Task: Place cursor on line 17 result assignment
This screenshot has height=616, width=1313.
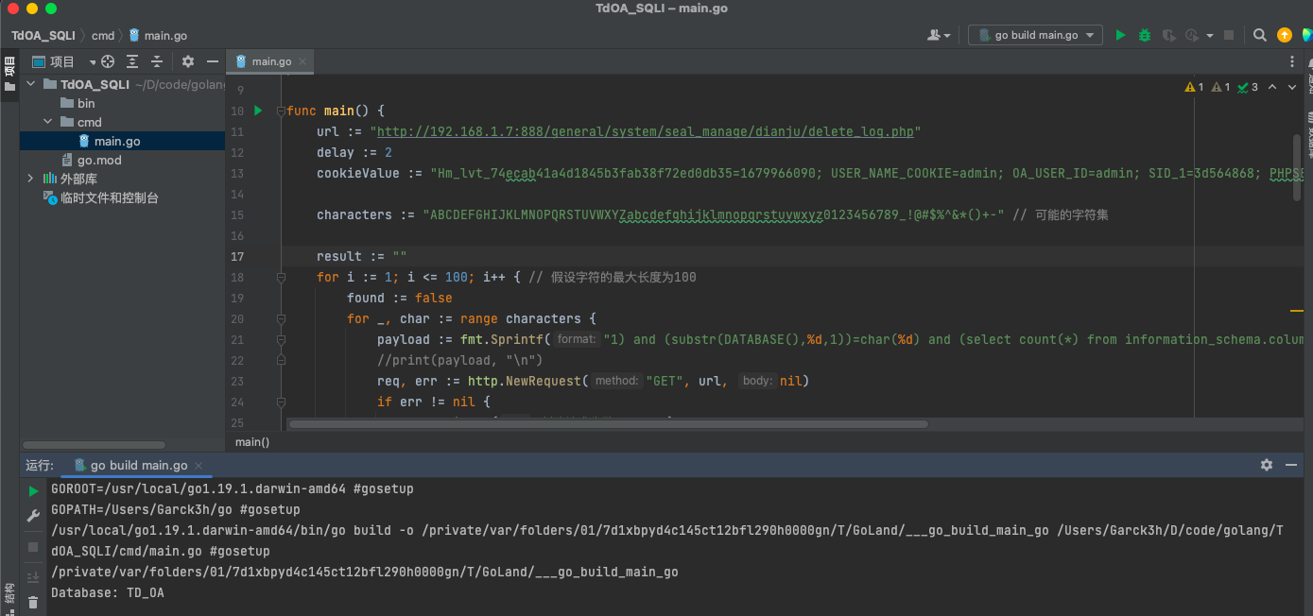Action: pos(361,256)
